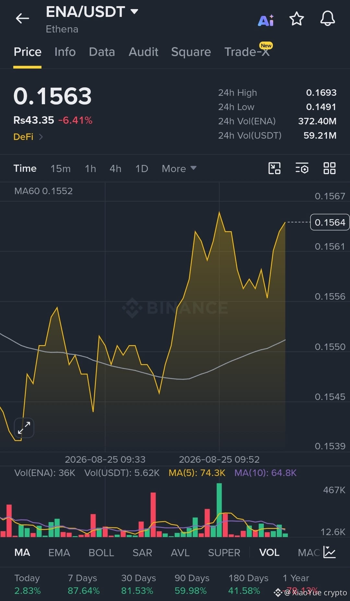Open the ENA/USDT pair selector dropdown
This screenshot has height=601, width=350.
pyautogui.click(x=92, y=12)
